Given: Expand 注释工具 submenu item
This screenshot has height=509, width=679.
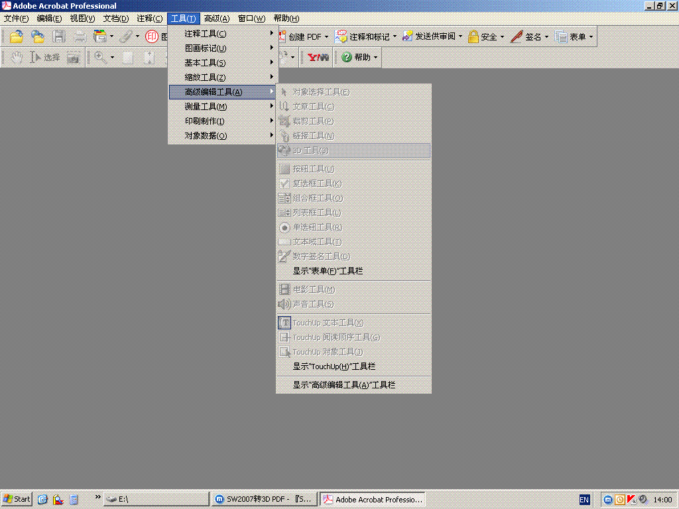Looking at the screenshot, I should pyautogui.click(x=221, y=33).
